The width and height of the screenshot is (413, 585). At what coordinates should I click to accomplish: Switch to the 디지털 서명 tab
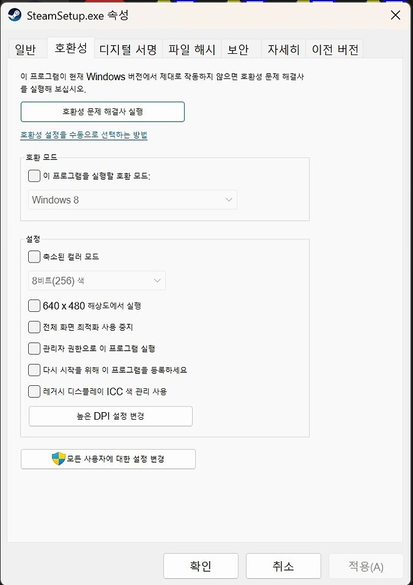click(127, 48)
